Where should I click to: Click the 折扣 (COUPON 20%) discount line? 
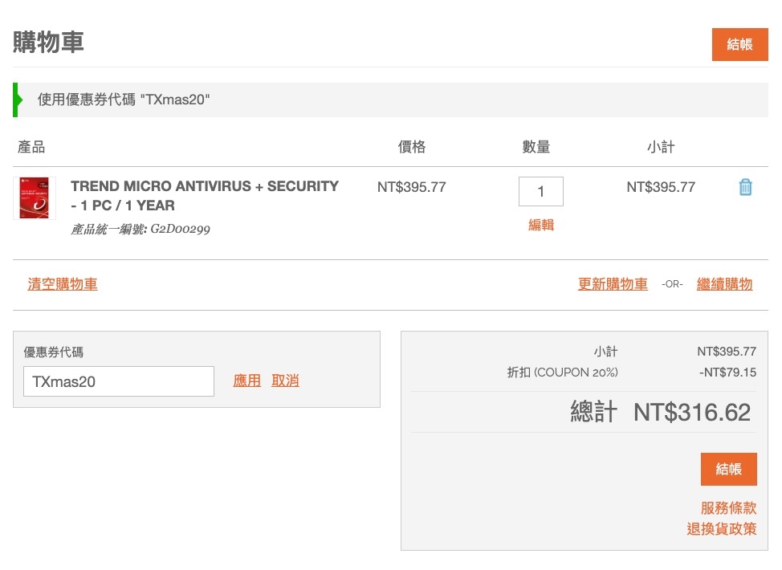(562, 373)
